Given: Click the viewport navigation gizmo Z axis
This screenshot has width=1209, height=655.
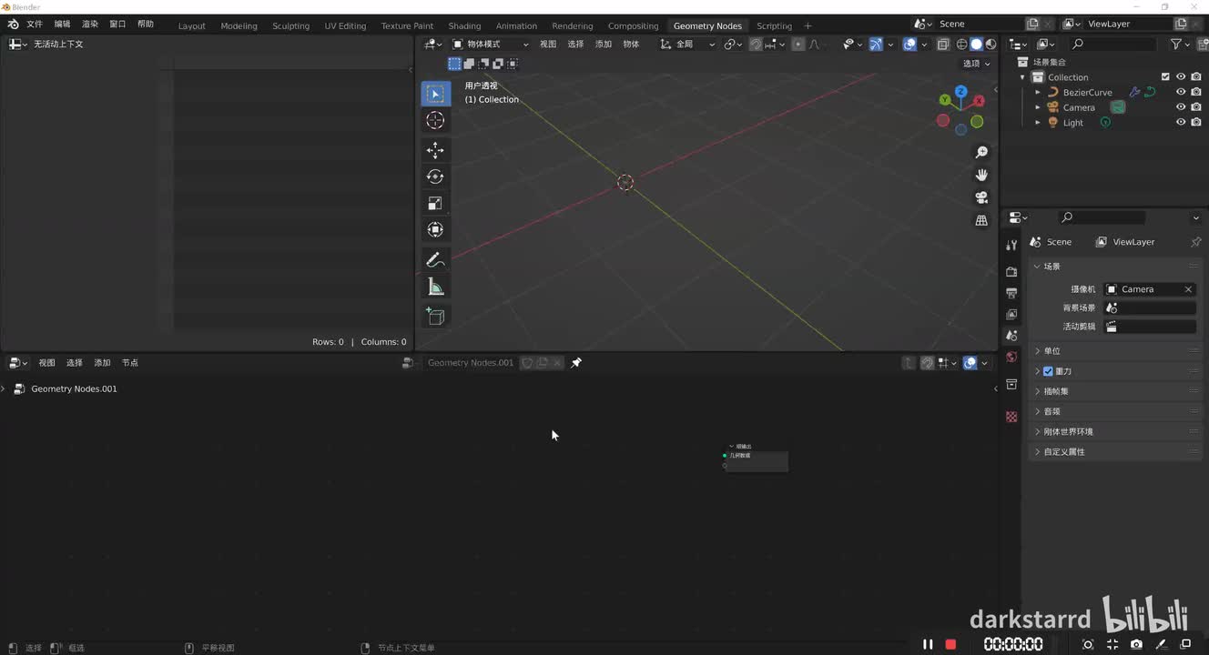Looking at the screenshot, I should click(x=960, y=91).
